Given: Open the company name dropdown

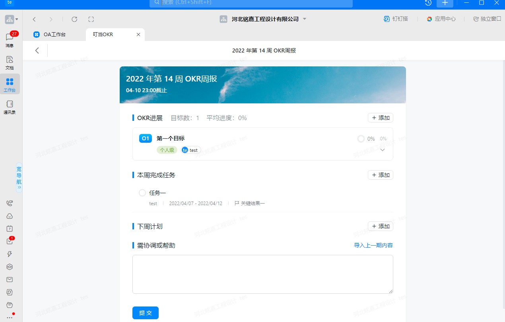Looking at the screenshot, I should tap(305, 19).
